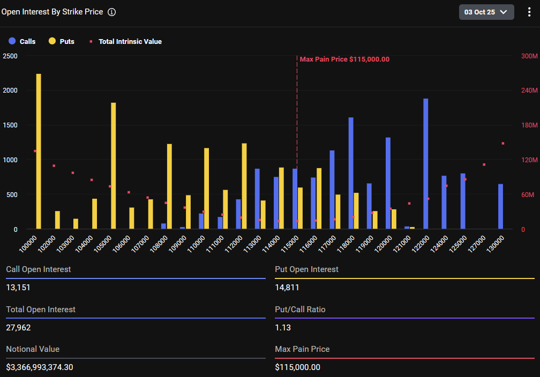Select the tallest yellow put bar at 100000
The image size is (540, 377).
(x=39, y=152)
